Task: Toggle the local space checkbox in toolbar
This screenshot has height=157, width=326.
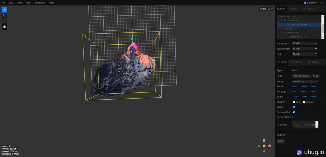Action: click(4, 27)
